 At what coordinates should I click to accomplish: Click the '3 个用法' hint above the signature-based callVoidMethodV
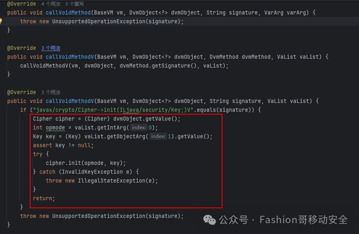(51, 92)
